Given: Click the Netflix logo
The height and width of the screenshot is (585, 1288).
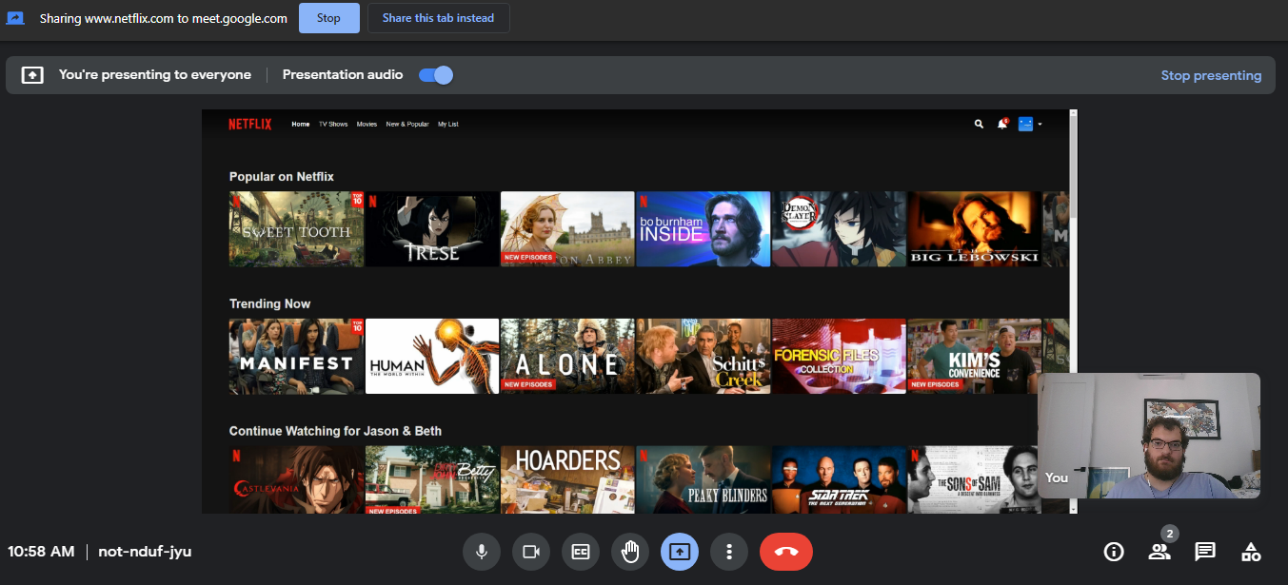Looking at the screenshot, I should click(250, 124).
